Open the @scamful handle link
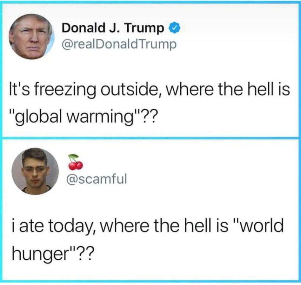This screenshot has width=301, height=285. [96, 179]
